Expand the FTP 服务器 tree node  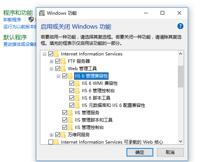coord(51,61)
